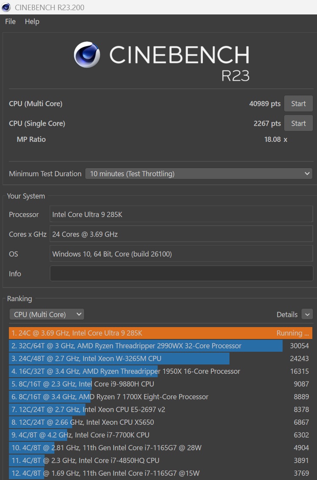Select the Intel Core i7-7700K ranking row

coord(161,435)
